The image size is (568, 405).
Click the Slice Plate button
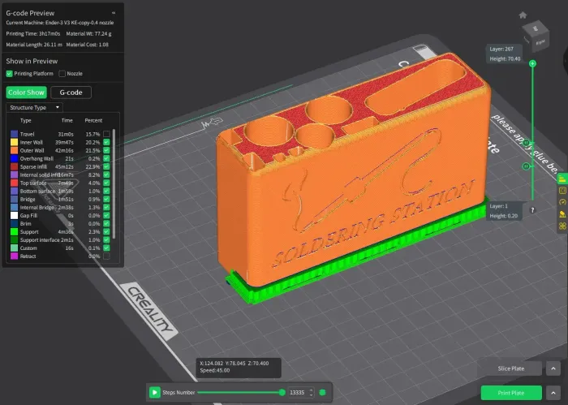[x=509, y=368]
